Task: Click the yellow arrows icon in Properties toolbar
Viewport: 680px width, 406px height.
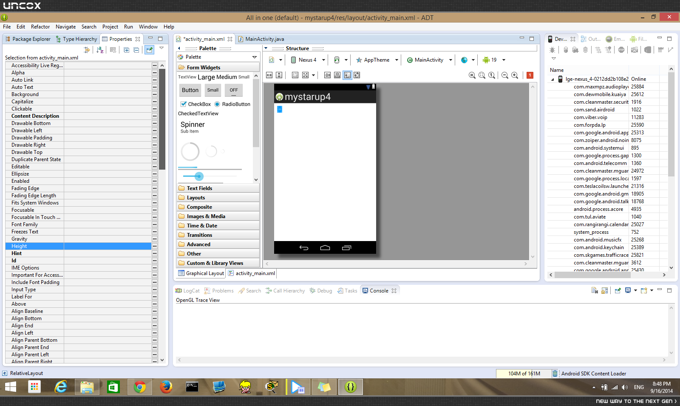Action: click(x=87, y=50)
